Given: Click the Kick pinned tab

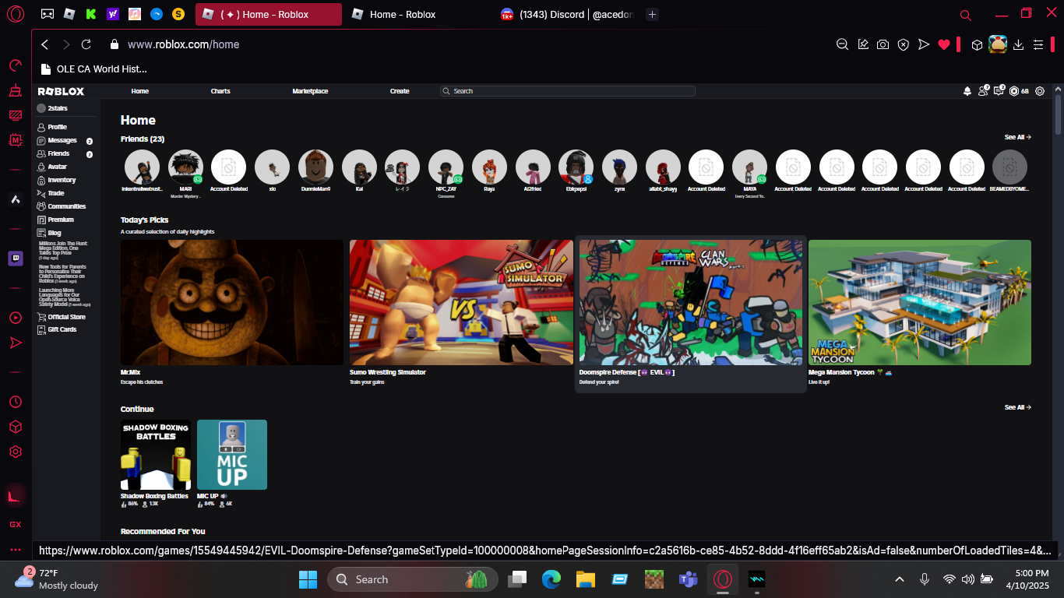Looking at the screenshot, I should (x=91, y=14).
